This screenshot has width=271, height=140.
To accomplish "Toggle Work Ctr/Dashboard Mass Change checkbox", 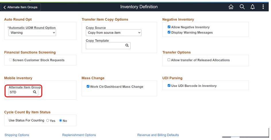I will 88,86.
